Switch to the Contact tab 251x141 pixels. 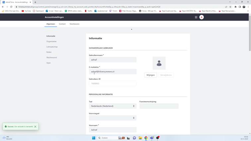coord(62,24)
